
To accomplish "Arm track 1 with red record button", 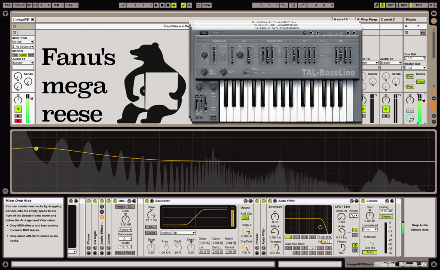I will [18, 121].
